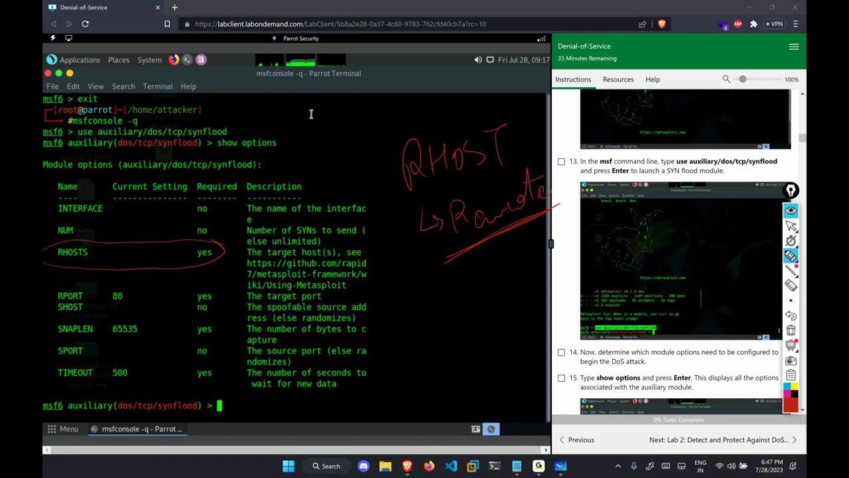Viewport: 849px width, 478px height.
Task: Open Windows Start menu
Action: (289, 466)
